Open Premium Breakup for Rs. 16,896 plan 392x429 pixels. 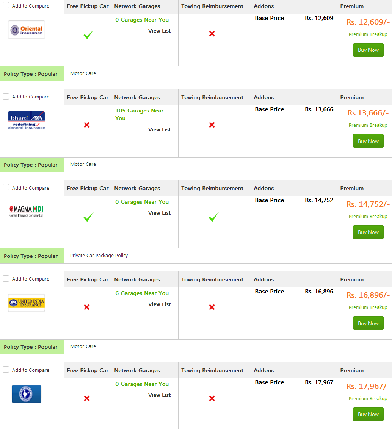click(x=368, y=307)
